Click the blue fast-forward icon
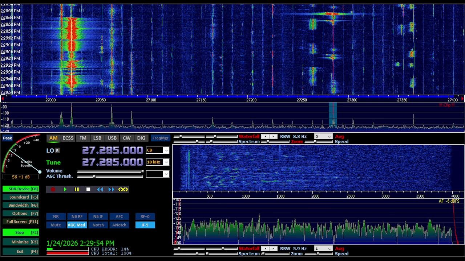Image resolution: width=465 pixels, height=261 pixels. click(111, 189)
